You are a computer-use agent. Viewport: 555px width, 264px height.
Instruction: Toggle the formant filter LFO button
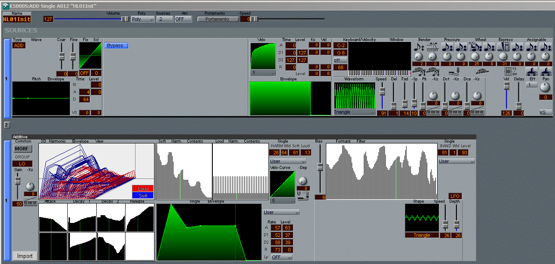[x=455, y=196]
